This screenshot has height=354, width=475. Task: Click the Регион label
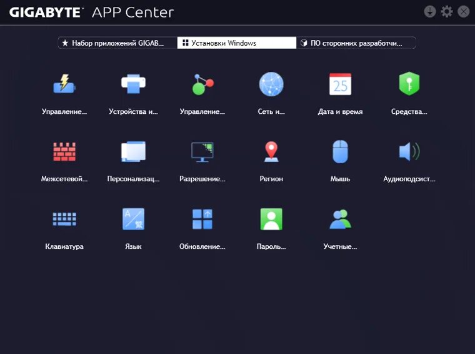(x=271, y=179)
